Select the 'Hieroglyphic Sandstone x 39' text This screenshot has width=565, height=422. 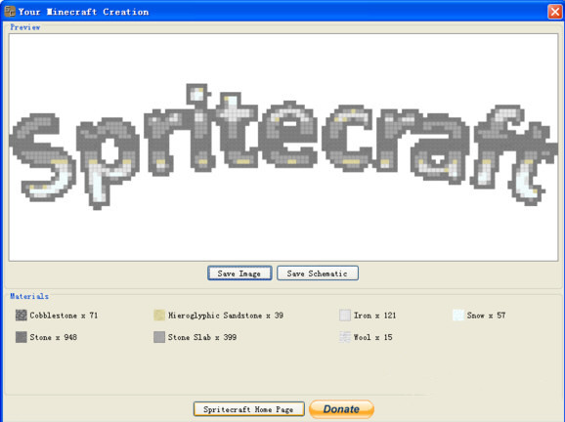point(226,316)
